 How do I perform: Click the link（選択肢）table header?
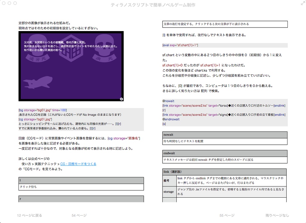(x=224, y=172)
